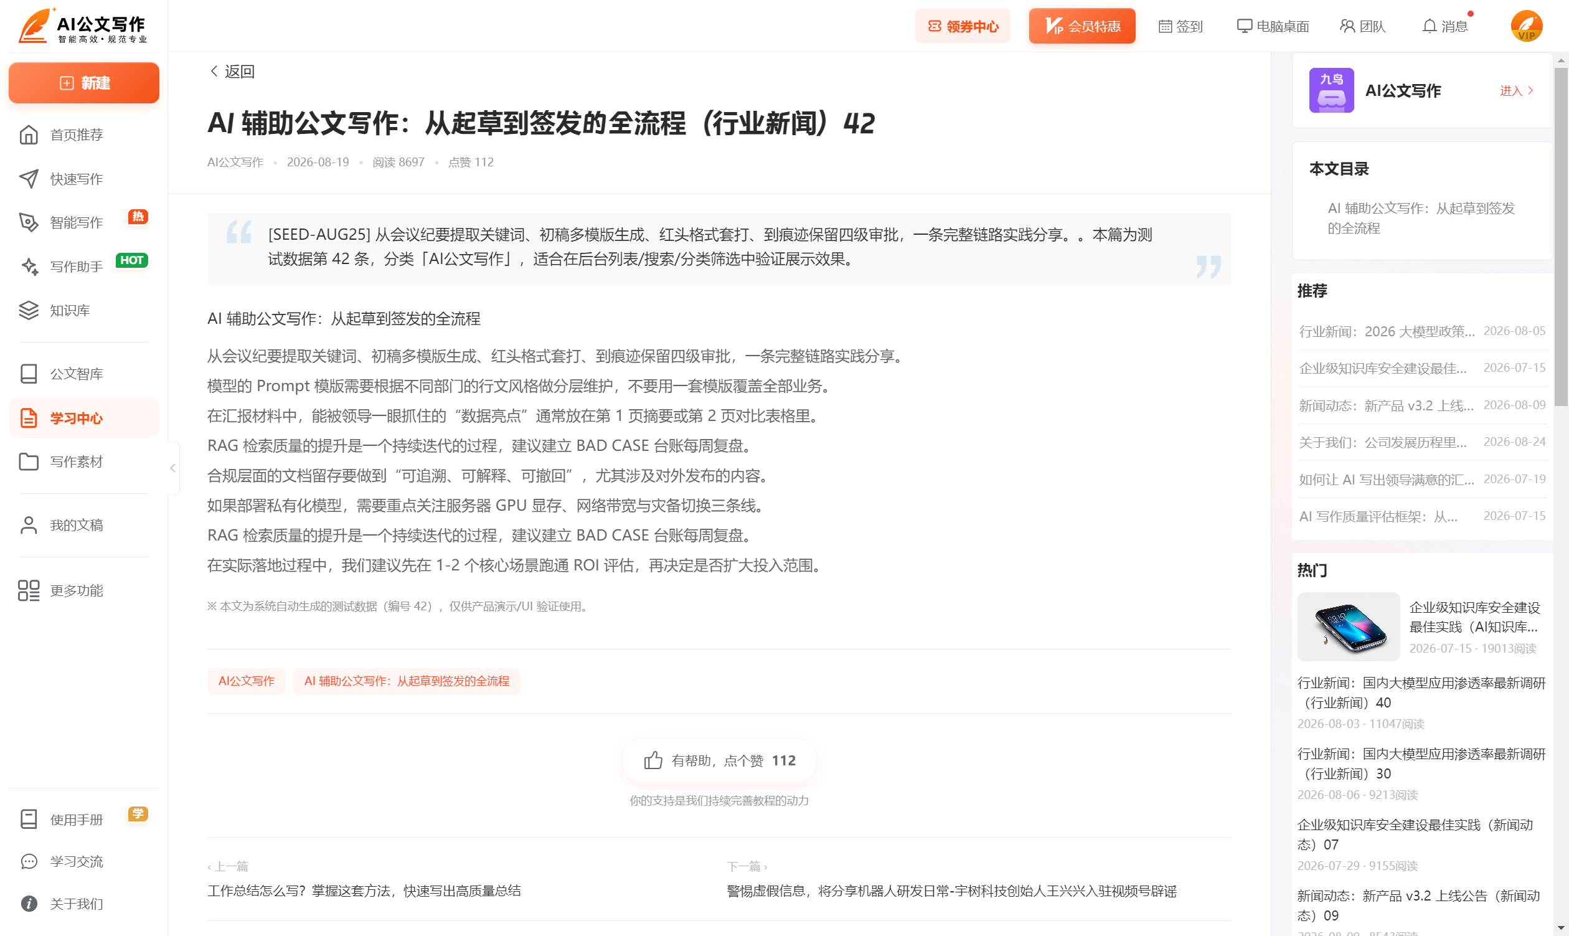The height and width of the screenshot is (936, 1569).
Task: Open previous article 工作总结怎么写
Action: [364, 891]
